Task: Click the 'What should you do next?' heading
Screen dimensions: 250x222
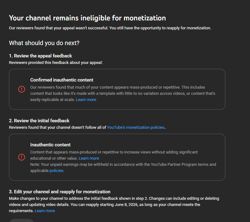Action: click(44, 43)
